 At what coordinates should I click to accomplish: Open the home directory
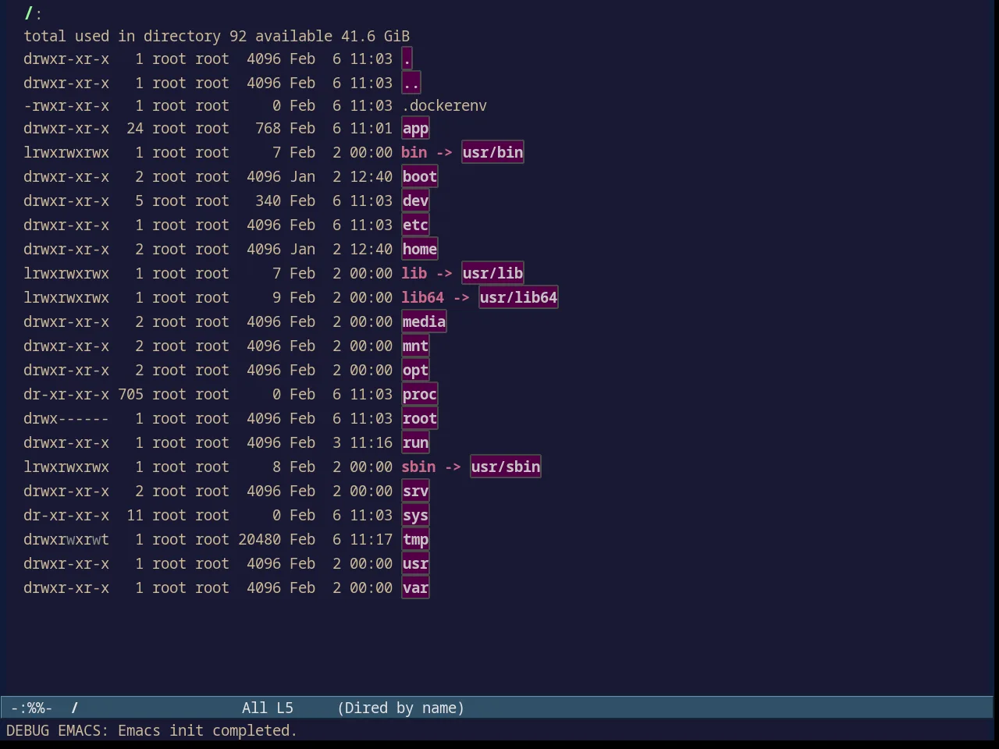(420, 249)
